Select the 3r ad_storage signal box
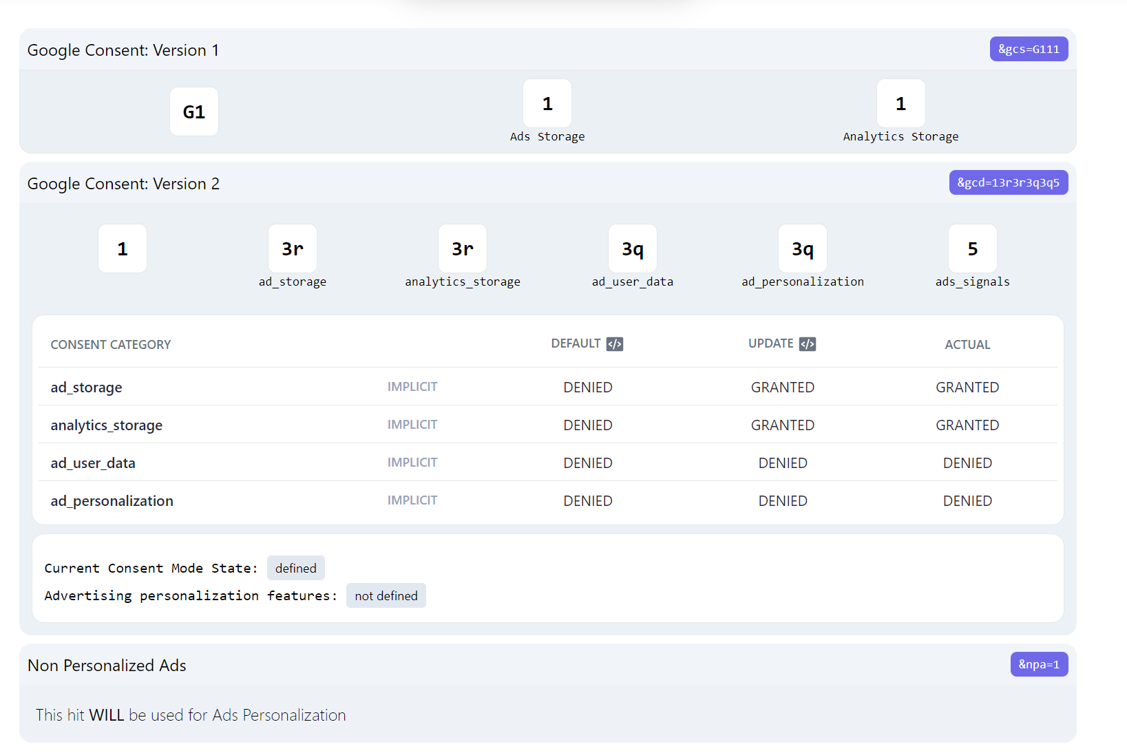This screenshot has width=1127, height=753. pyautogui.click(x=292, y=248)
